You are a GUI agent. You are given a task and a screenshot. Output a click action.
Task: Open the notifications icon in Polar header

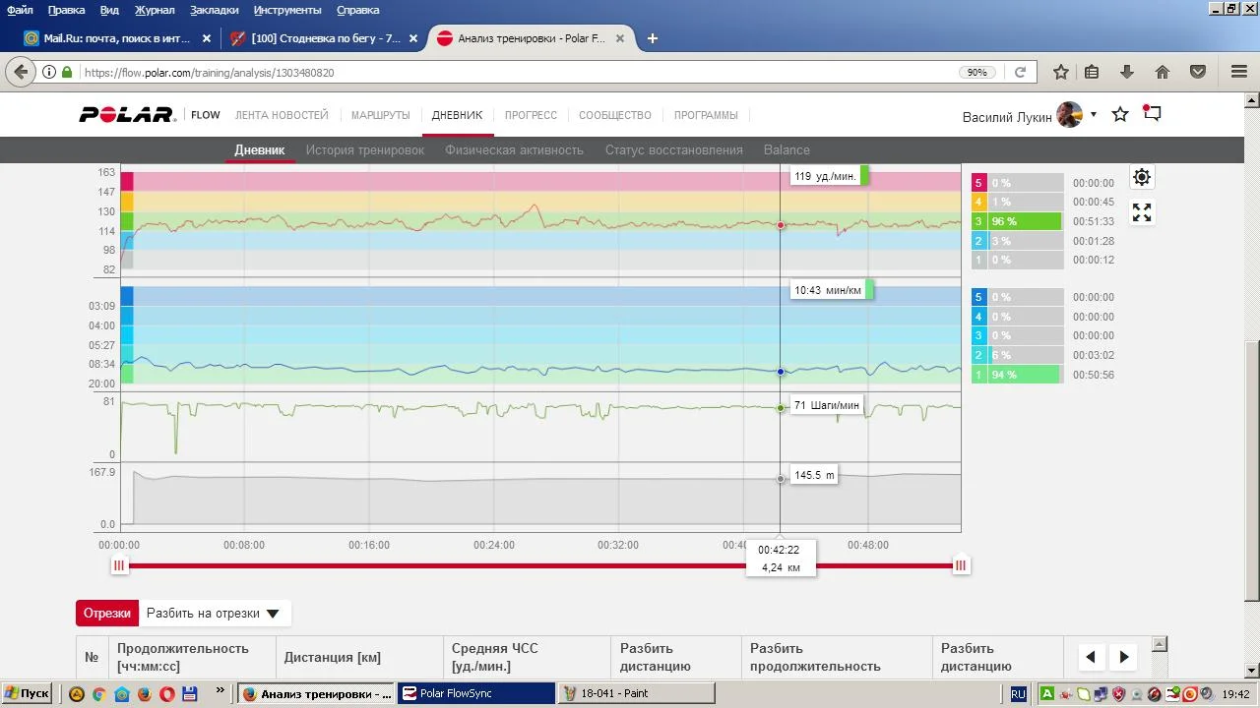(x=1152, y=114)
